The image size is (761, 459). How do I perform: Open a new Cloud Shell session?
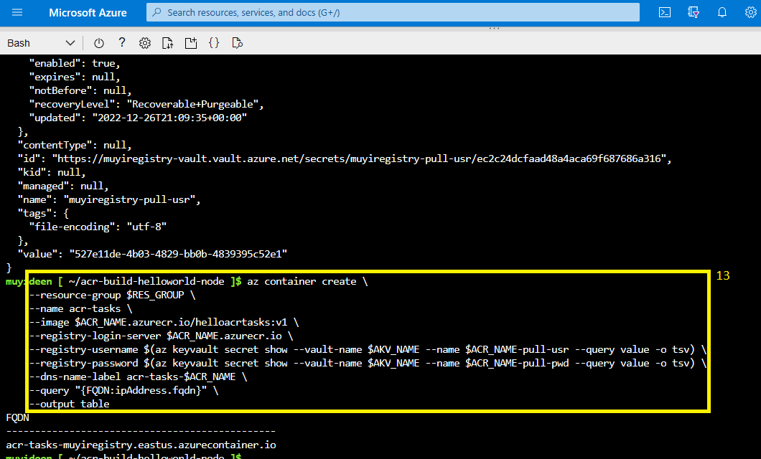click(191, 43)
